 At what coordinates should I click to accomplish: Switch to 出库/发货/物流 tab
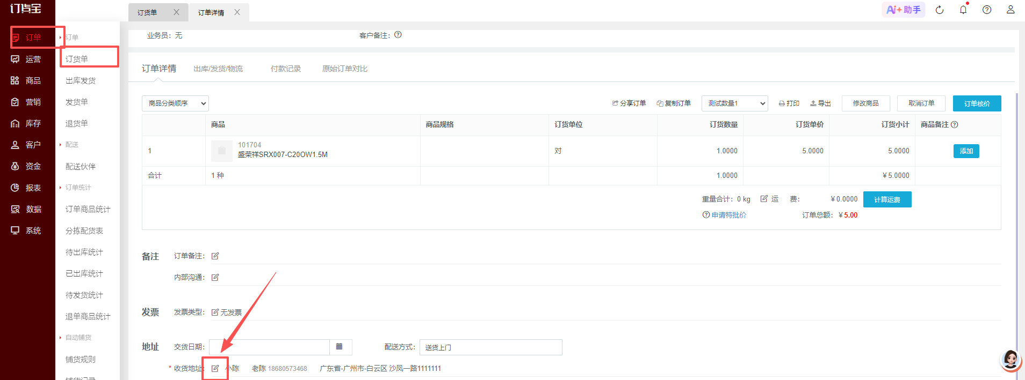pos(218,69)
